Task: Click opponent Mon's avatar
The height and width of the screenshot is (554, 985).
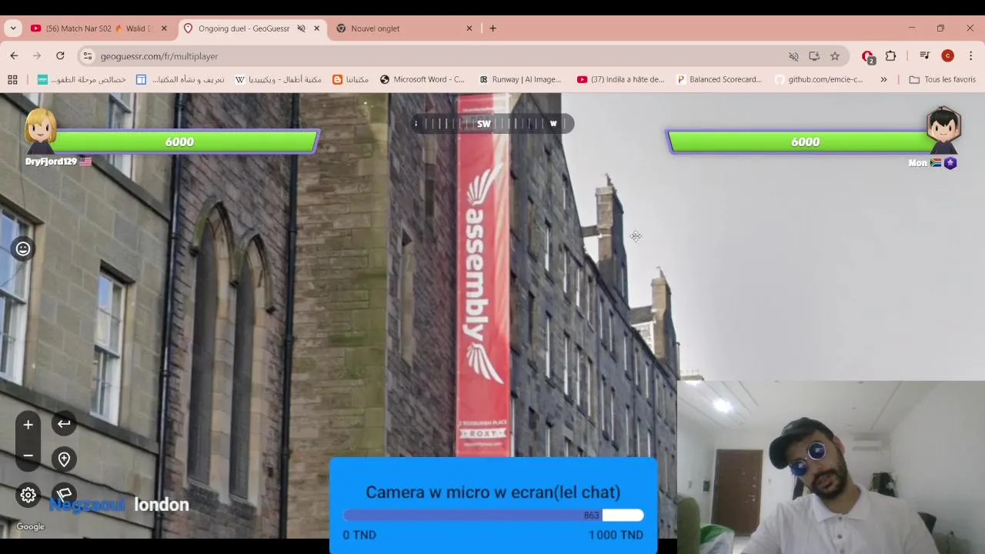Action: click(943, 131)
